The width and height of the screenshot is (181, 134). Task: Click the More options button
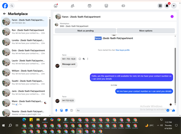tap(146, 31)
